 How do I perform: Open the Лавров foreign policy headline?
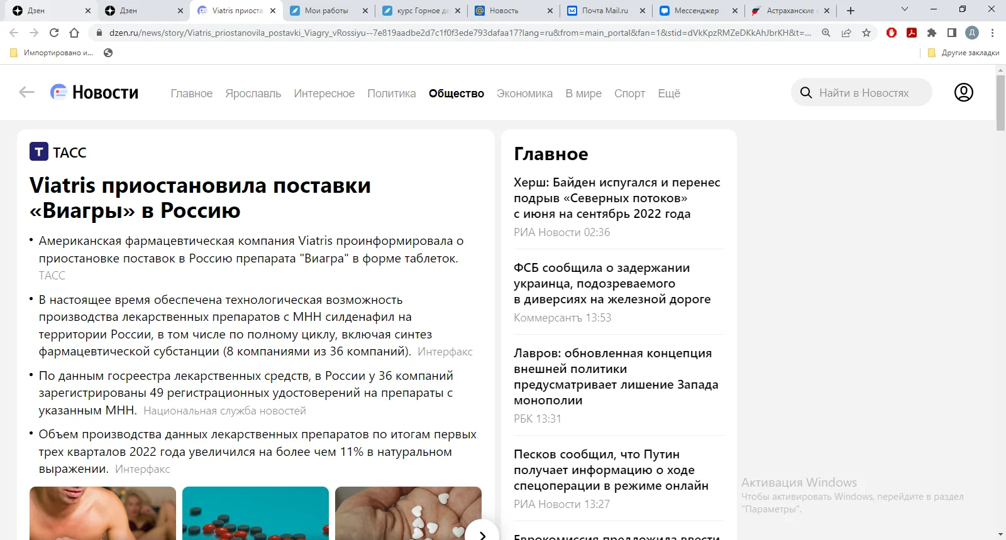click(616, 377)
